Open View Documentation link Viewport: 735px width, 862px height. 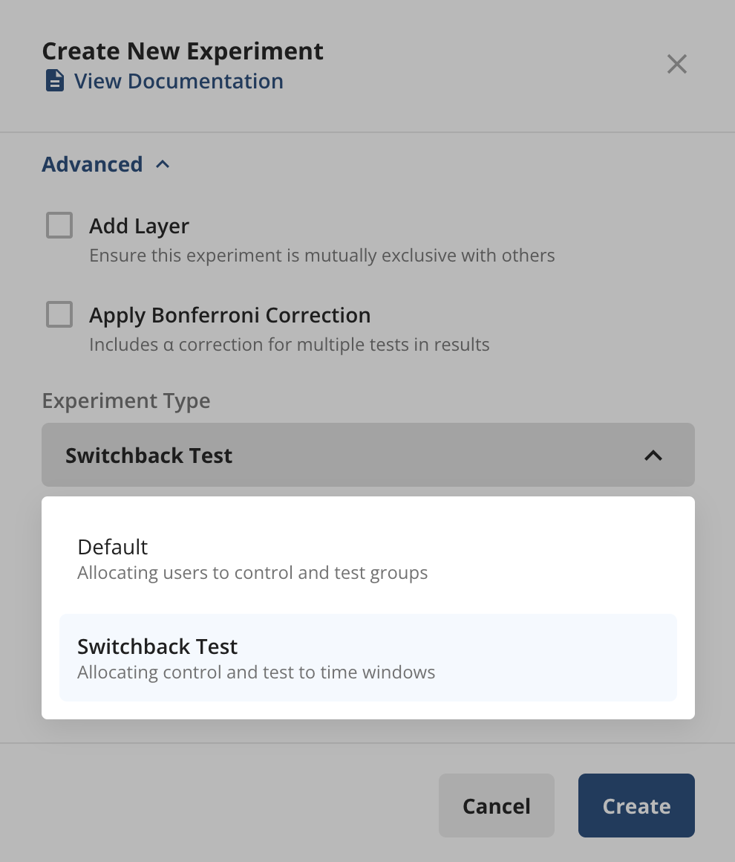[178, 80]
